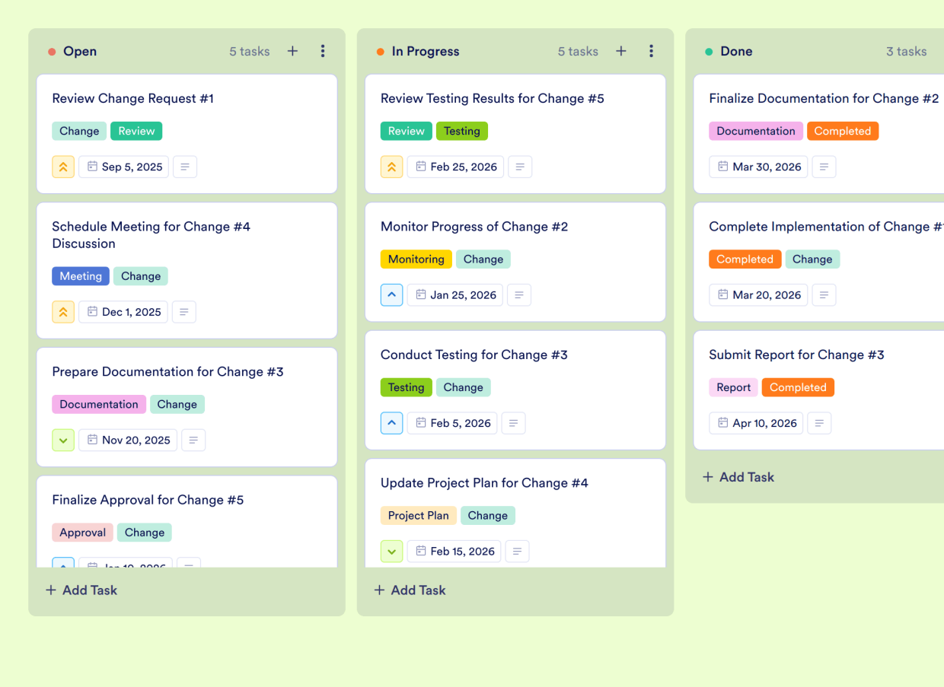Click the calendar icon next to Sep 5, 2025
Screen dimensions: 944x687
click(94, 167)
